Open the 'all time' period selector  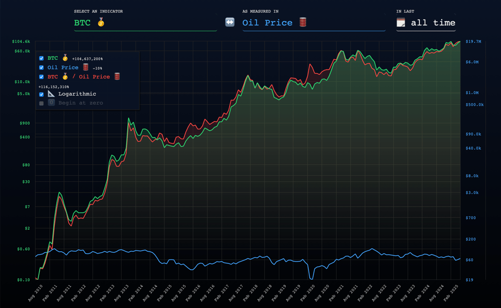pos(426,23)
